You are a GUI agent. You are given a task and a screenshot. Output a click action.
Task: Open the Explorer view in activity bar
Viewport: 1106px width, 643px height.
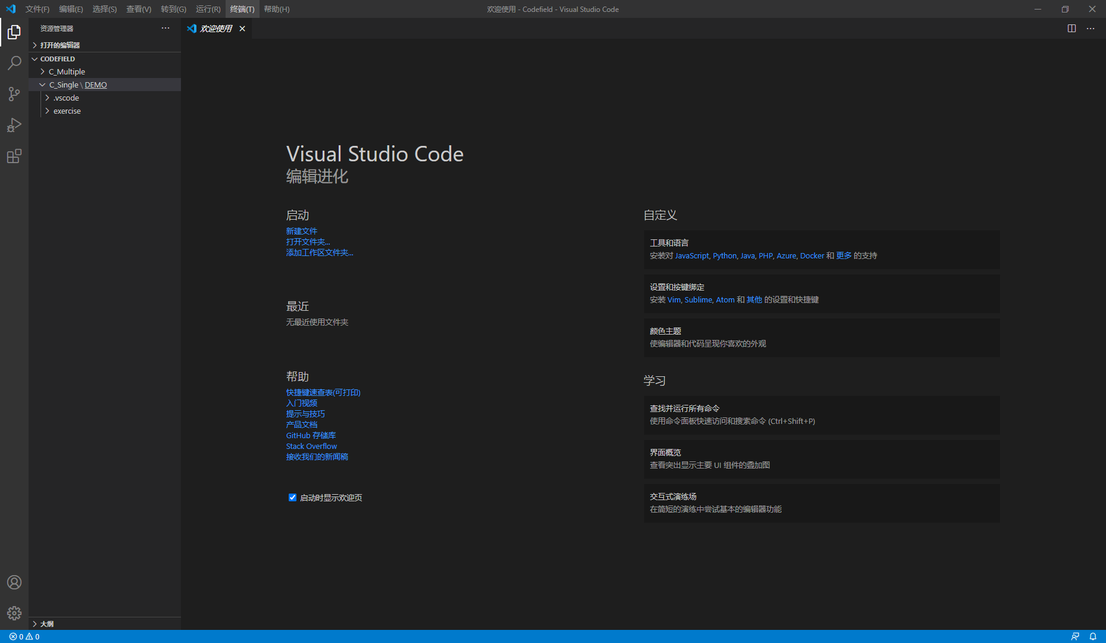click(x=14, y=32)
